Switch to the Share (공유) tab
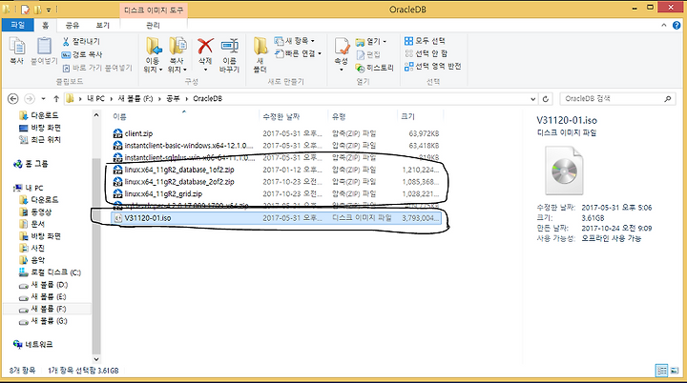687x383 pixels. 73,26
